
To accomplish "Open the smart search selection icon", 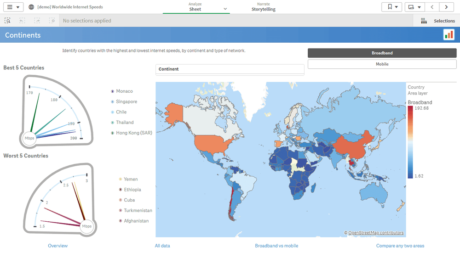I will tap(8, 21).
